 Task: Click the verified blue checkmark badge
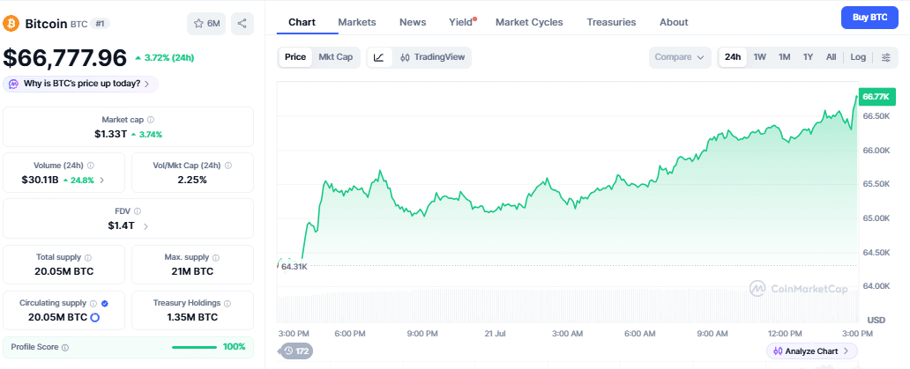click(x=104, y=303)
